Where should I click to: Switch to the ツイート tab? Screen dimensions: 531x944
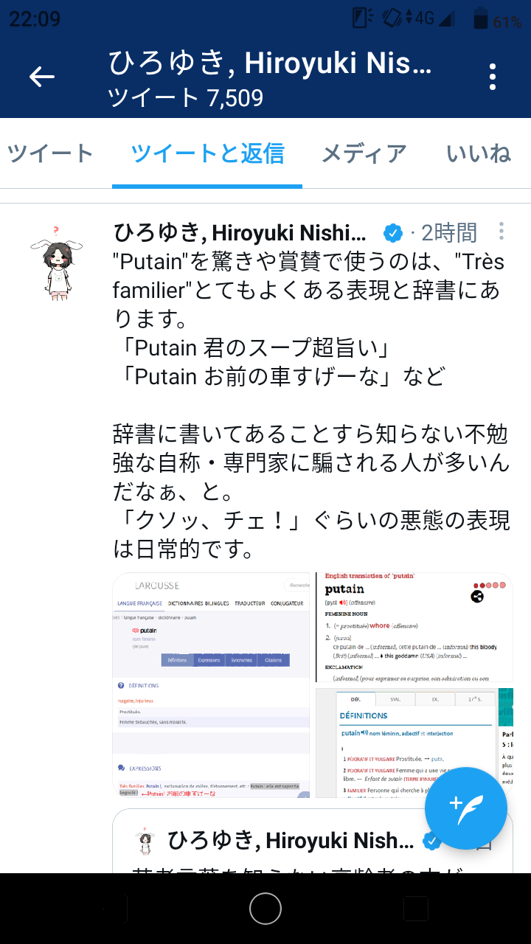(50, 153)
